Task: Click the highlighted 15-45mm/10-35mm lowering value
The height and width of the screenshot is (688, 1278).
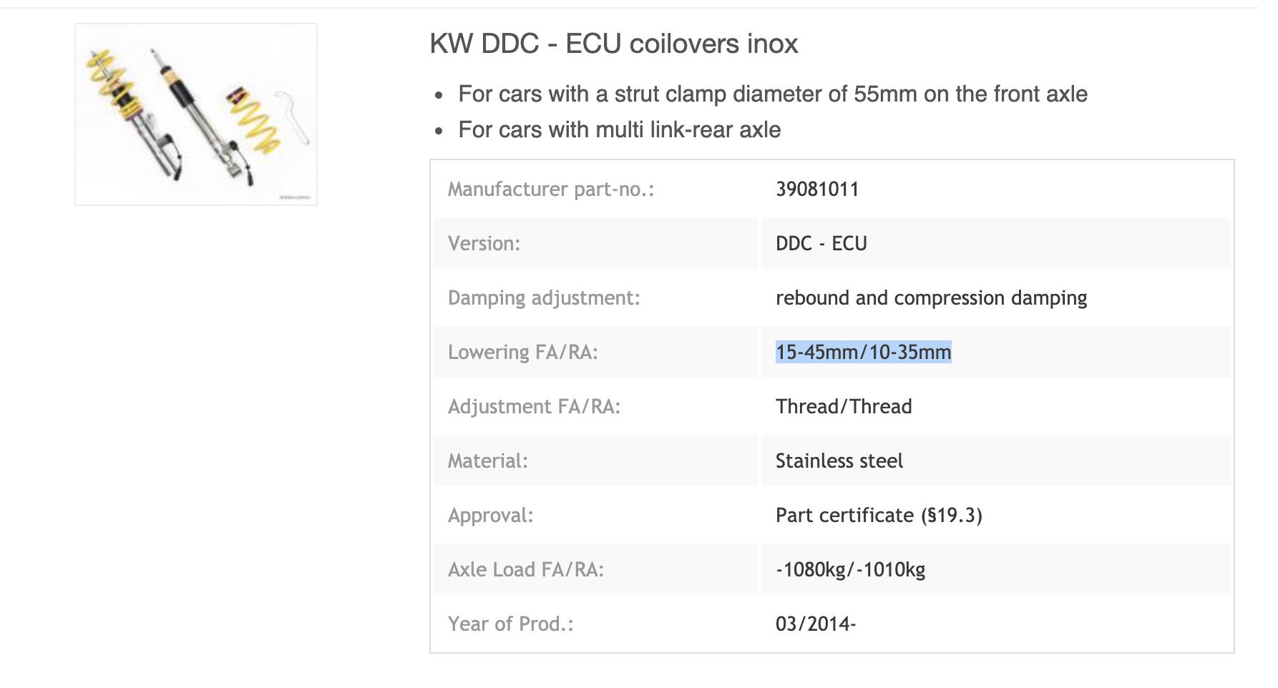Action: click(863, 353)
